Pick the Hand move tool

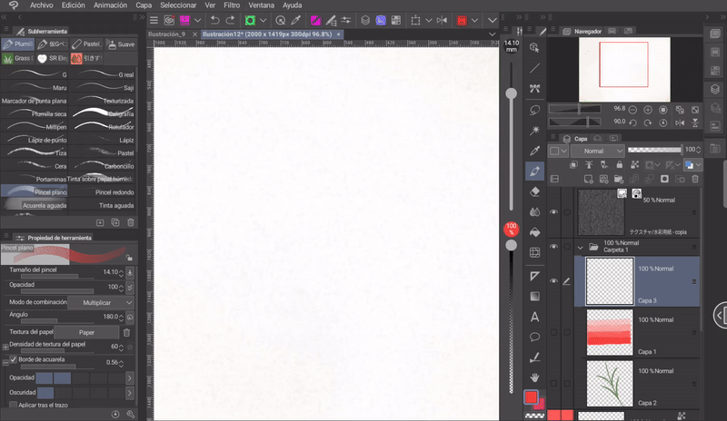pyautogui.click(x=535, y=376)
